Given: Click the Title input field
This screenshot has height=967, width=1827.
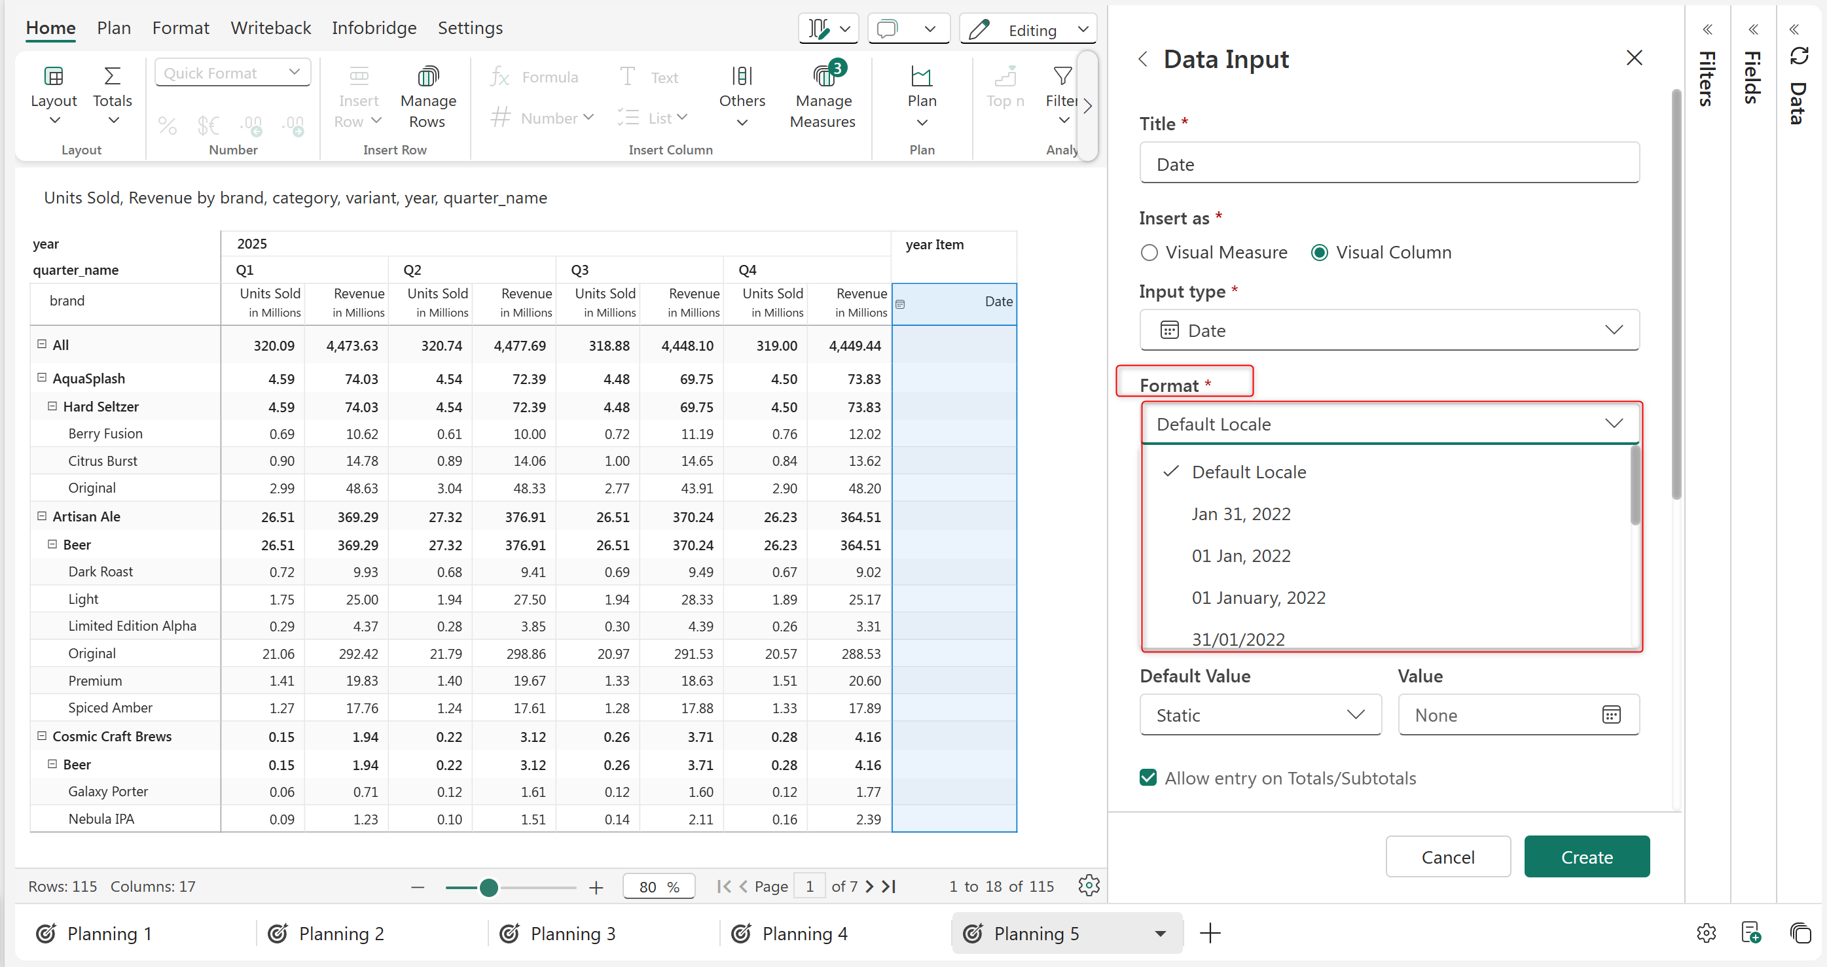Looking at the screenshot, I should point(1388,164).
